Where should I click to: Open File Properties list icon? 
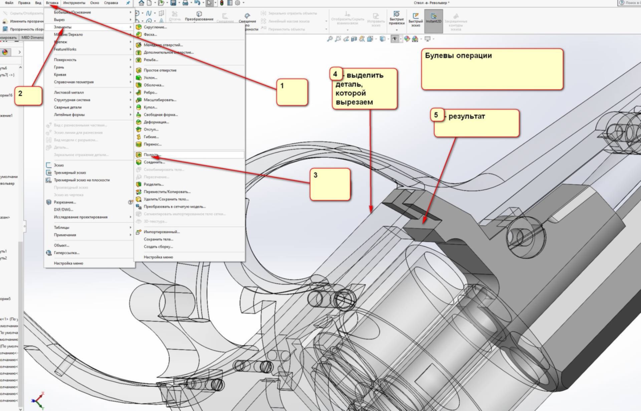tap(230, 3)
